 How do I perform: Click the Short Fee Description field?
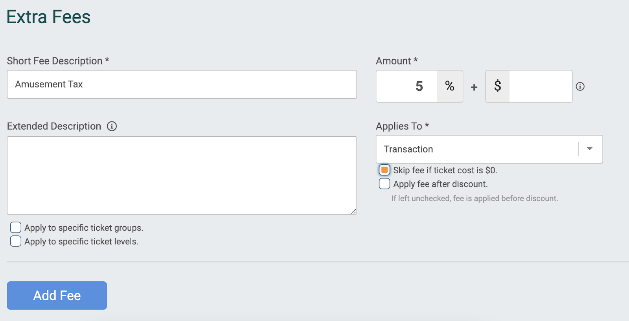[x=182, y=84]
